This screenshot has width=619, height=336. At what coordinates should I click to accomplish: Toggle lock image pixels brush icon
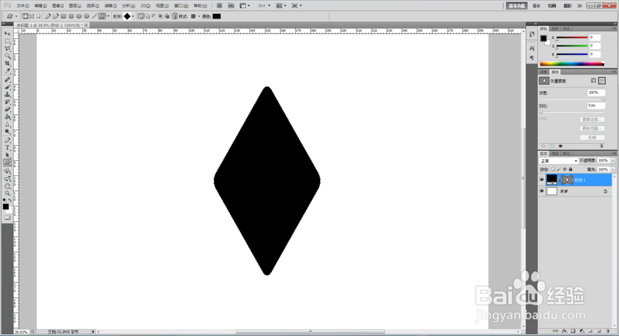coord(558,169)
